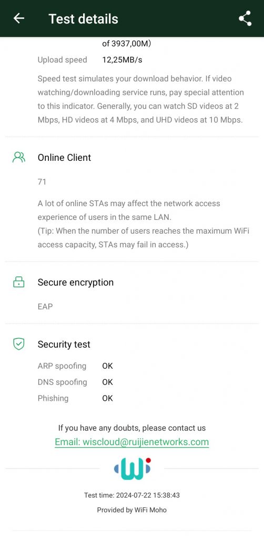Screen dimensions: 264x540
Task: Click the WiFi Moho logo
Action: click(132, 469)
